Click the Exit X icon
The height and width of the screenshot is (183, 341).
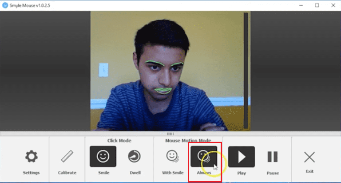point(309,157)
